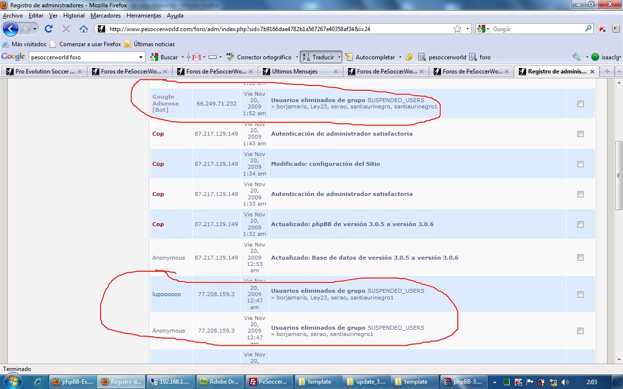Screen dimensions: 623x389
Task: Open the Buscar options dropdown arrow
Action: pos(183,57)
